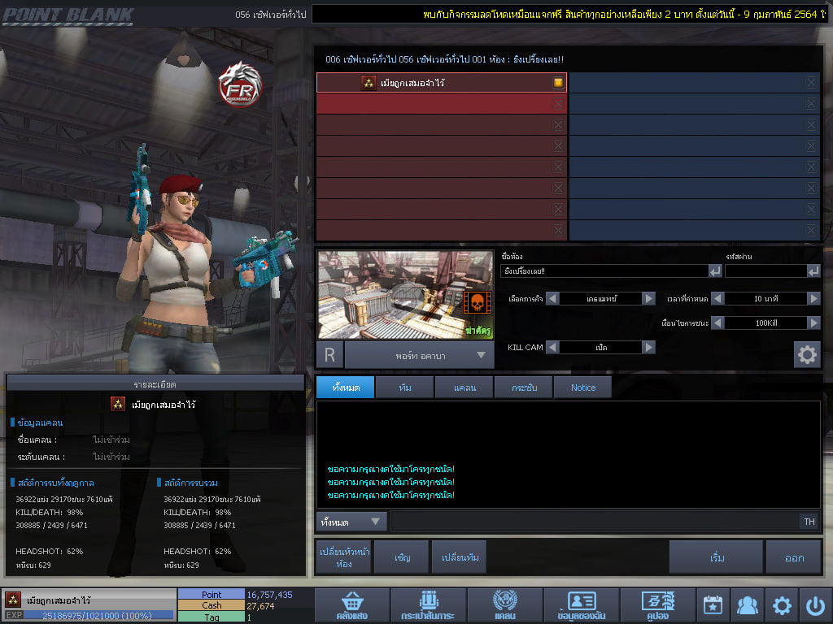Image resolution: width=833 pixels, height=624 pixels.
Task: Open the inventory backpack icon
Action: pos(428,605)
